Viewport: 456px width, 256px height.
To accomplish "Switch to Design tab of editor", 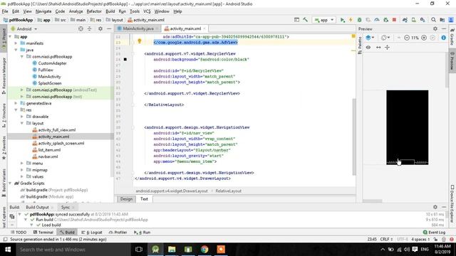I will (126, 199).
